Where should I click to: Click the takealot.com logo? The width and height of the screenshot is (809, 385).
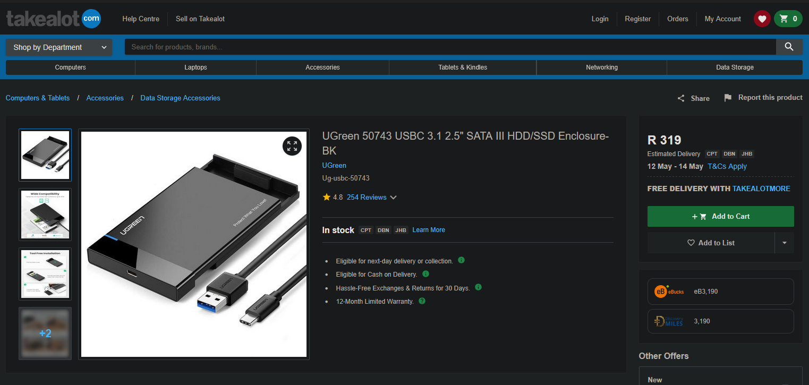click(x=53, y=19)
